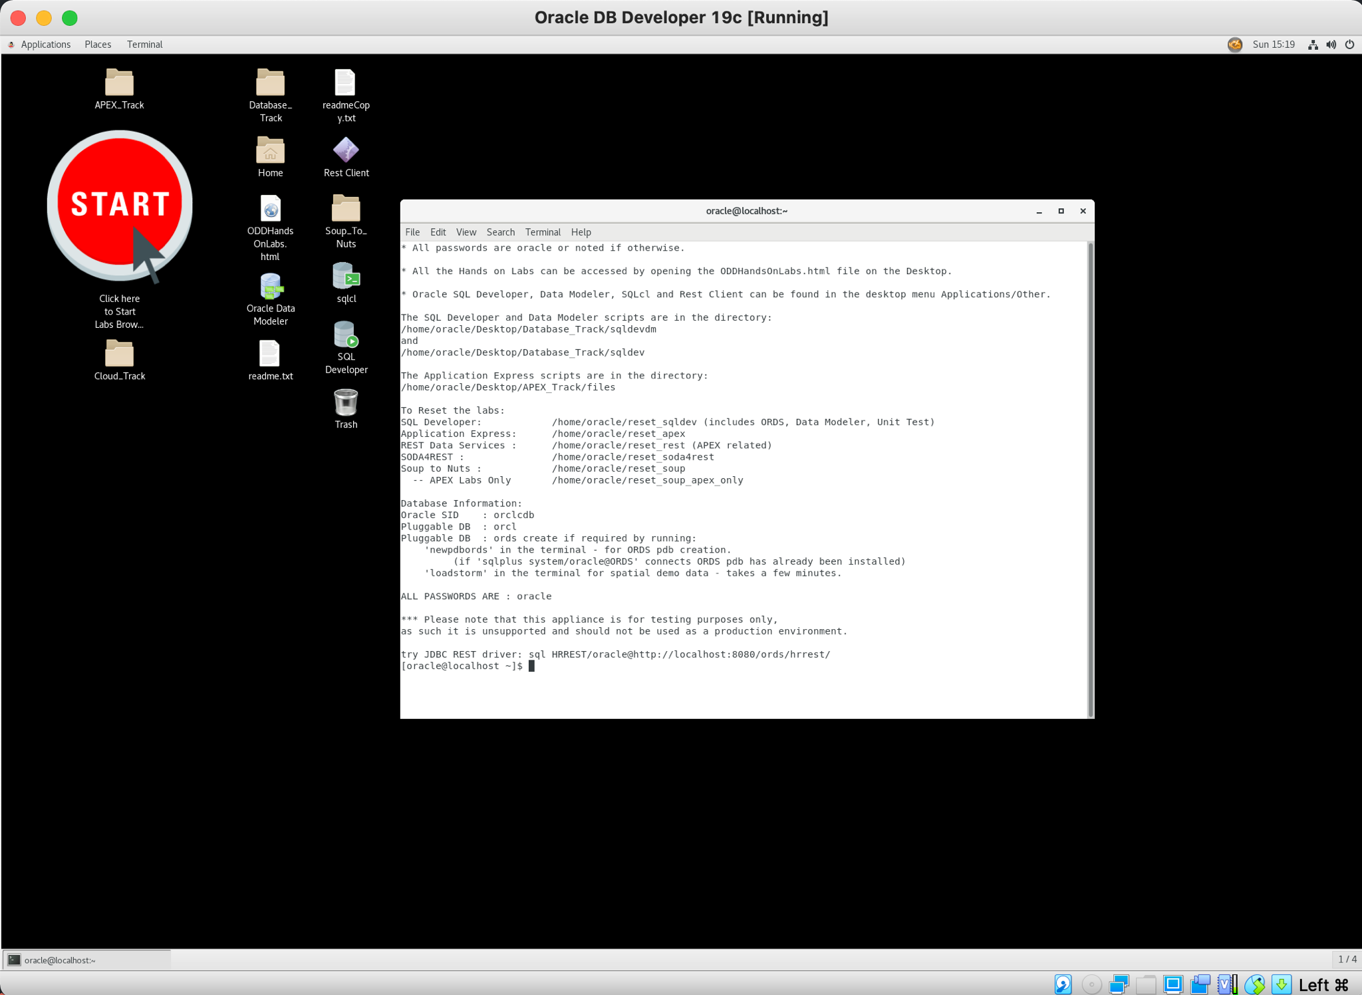This screenshot has height=995, width=1362.
Task: Click VirtualBox network adapters status icon
Action: pos(1119,984)
